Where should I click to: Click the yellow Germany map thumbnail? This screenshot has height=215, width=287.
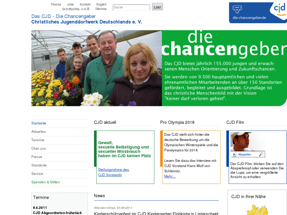(x=257, y=210)
